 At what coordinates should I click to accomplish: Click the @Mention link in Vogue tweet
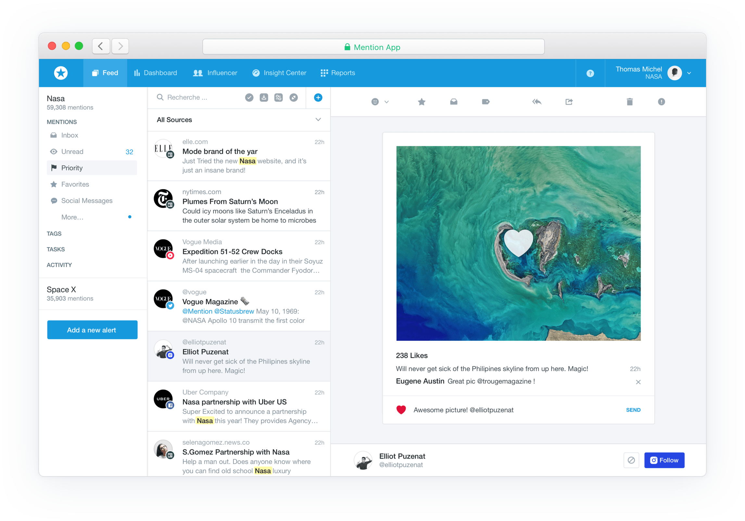click(197, 311)
